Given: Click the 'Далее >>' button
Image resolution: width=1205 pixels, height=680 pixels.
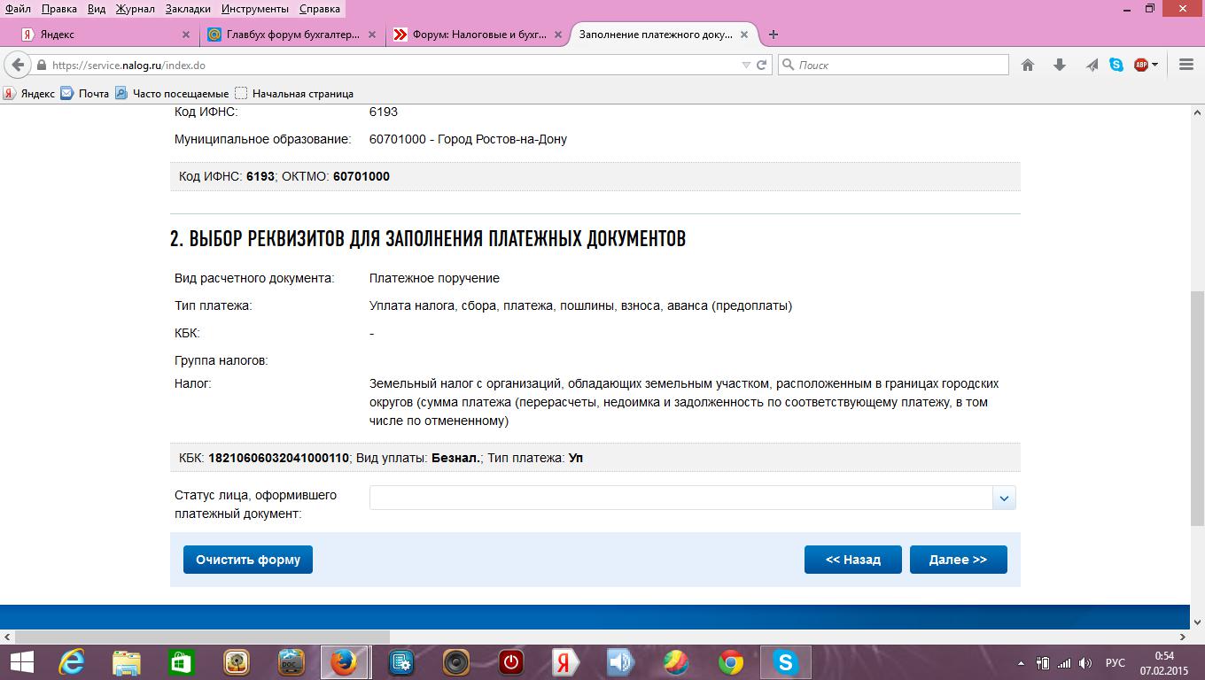Looking at the screenshot, I should [x=958, y=560].
